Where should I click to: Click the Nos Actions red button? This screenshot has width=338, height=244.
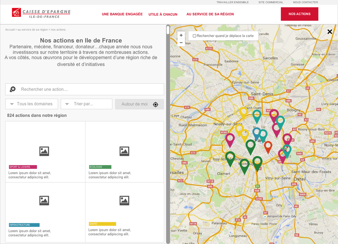[299, 14]
